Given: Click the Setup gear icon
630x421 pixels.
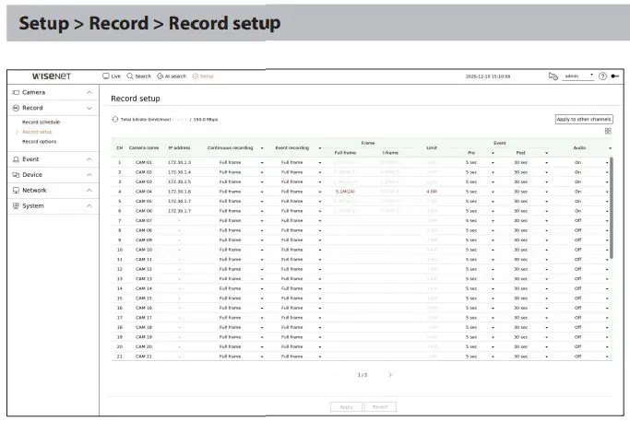Looking at the screenshot, I should tap(196, 76).
